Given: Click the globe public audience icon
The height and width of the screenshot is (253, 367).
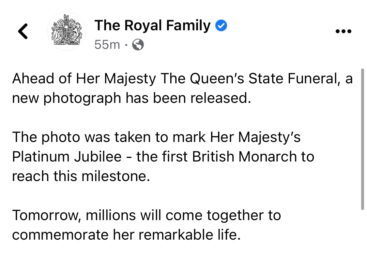Looking at the screenshot, I should click(138, 45).
